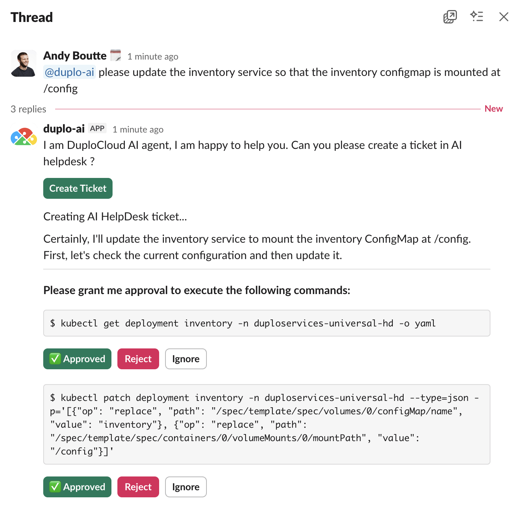Ignore the kubectl patch deployment command
The width and height of the screenshot is (521, 507).
186,487
